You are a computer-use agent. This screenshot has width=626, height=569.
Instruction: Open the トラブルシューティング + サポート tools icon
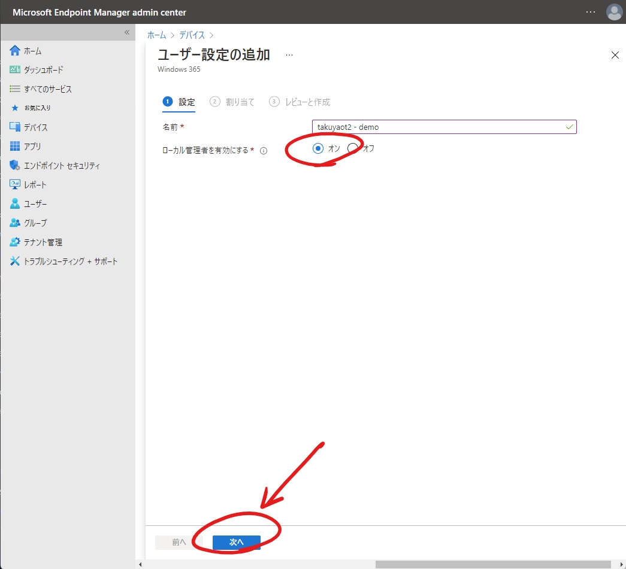(15, 261)
